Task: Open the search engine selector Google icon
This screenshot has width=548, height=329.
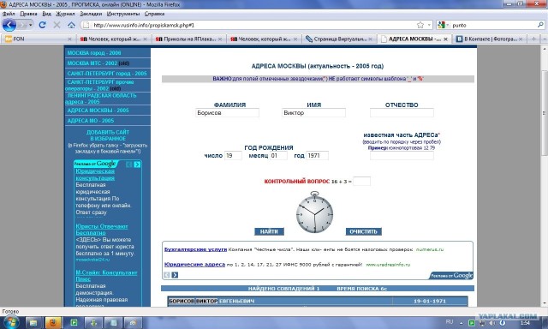Action: [x=441, y=25]
